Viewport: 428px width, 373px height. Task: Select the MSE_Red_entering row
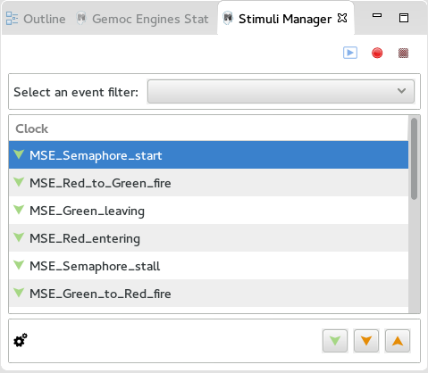tap(208, 238)
